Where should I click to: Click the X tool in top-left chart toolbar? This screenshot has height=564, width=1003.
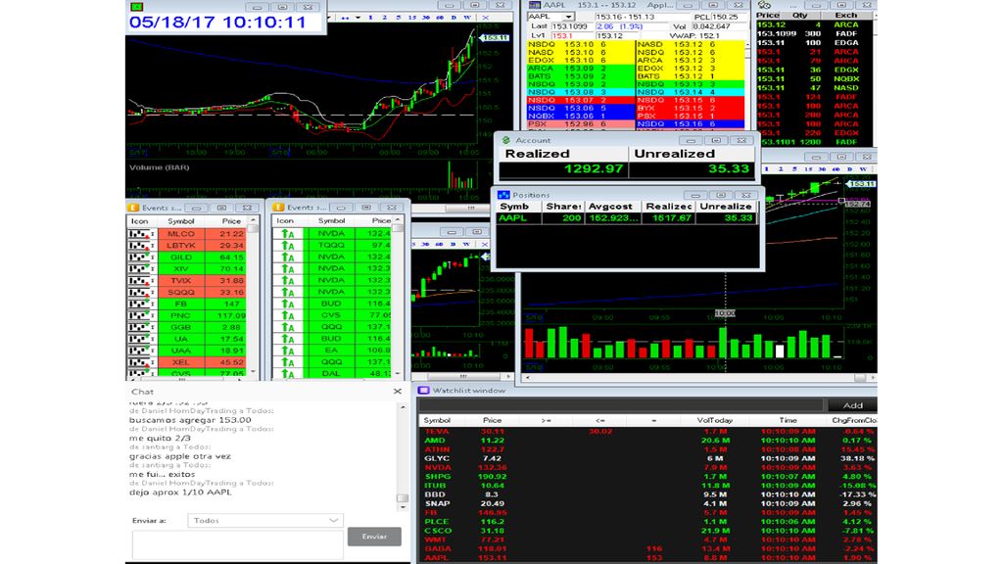click(x=486, y=18)
